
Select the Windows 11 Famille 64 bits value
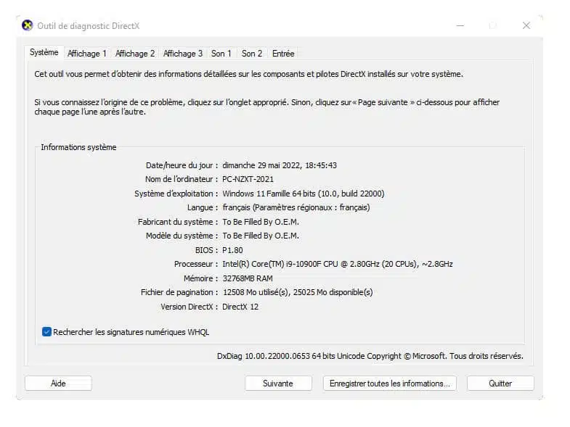[x=304, y=194]
